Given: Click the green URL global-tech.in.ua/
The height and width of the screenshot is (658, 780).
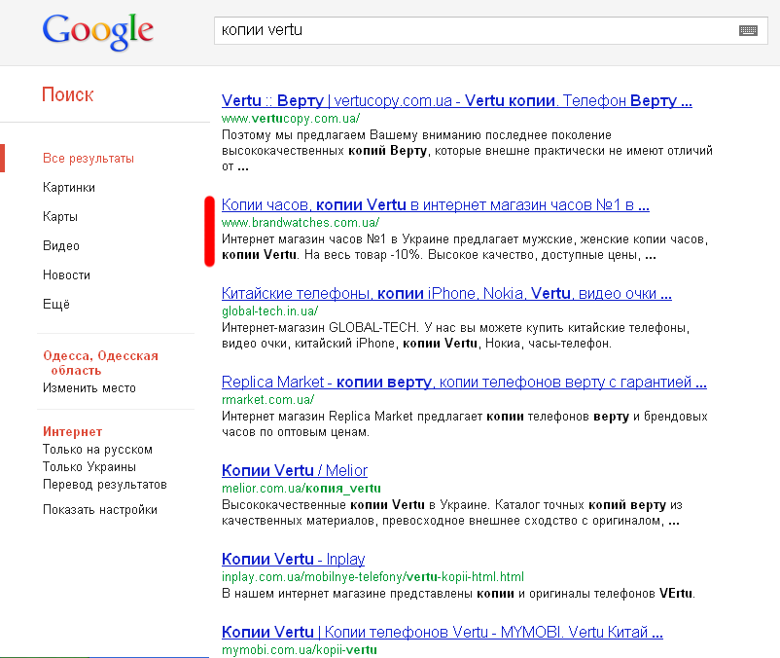Looking at the screenshot, I should (x=269, y=311).
